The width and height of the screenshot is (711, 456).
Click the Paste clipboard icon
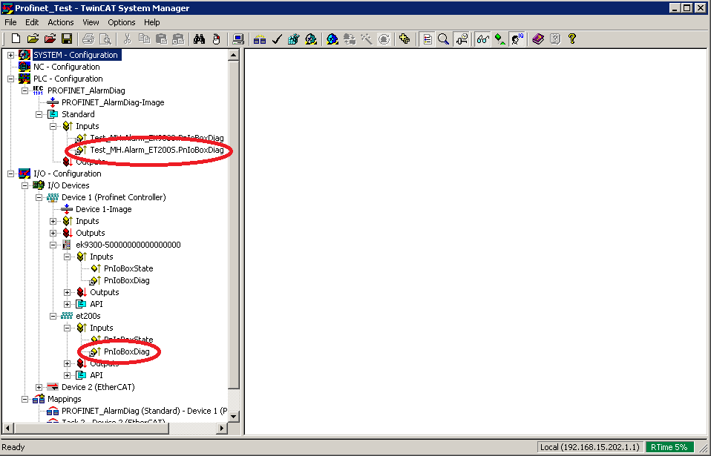(162, 39)
